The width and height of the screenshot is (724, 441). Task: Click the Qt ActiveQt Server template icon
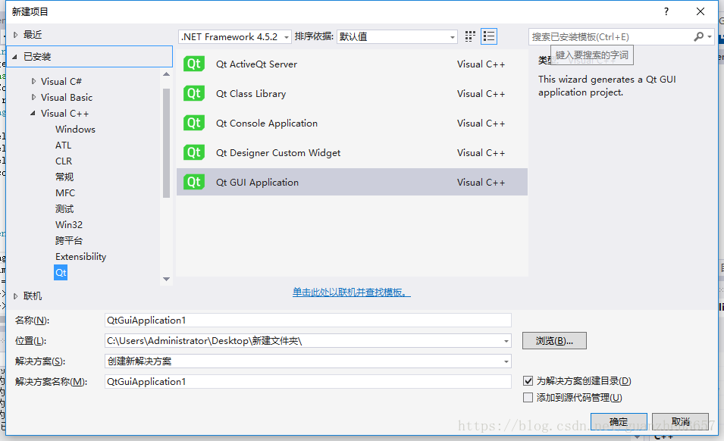click(x=194, y=64)
